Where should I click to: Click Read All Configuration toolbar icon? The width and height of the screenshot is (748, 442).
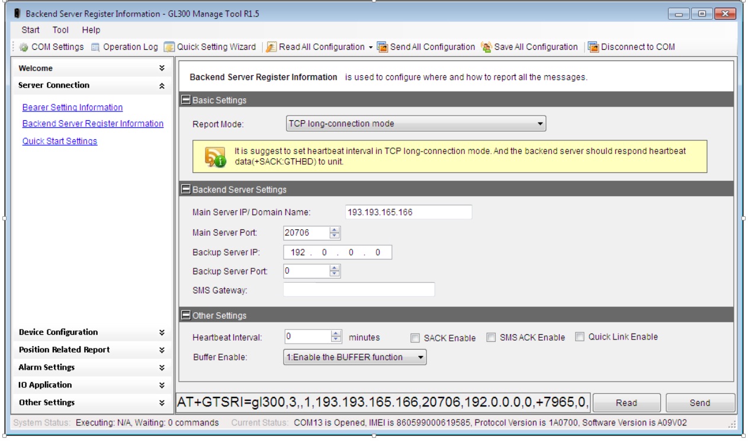pyautogui.click(x=271, y=47)
